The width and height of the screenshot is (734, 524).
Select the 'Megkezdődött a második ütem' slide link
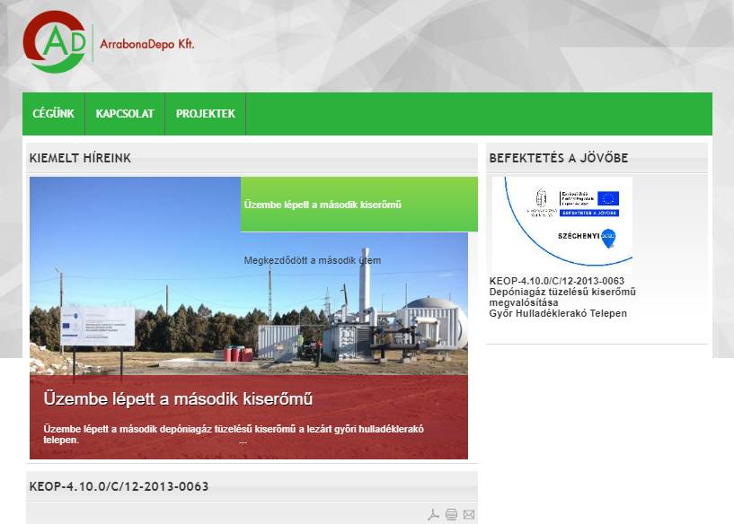[313, 260]
